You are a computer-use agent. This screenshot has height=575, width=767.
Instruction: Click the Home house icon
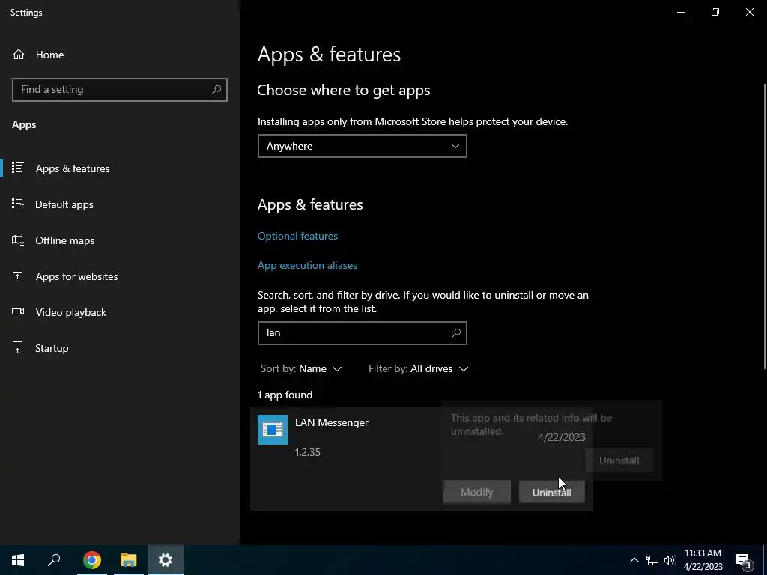point(19,54)
